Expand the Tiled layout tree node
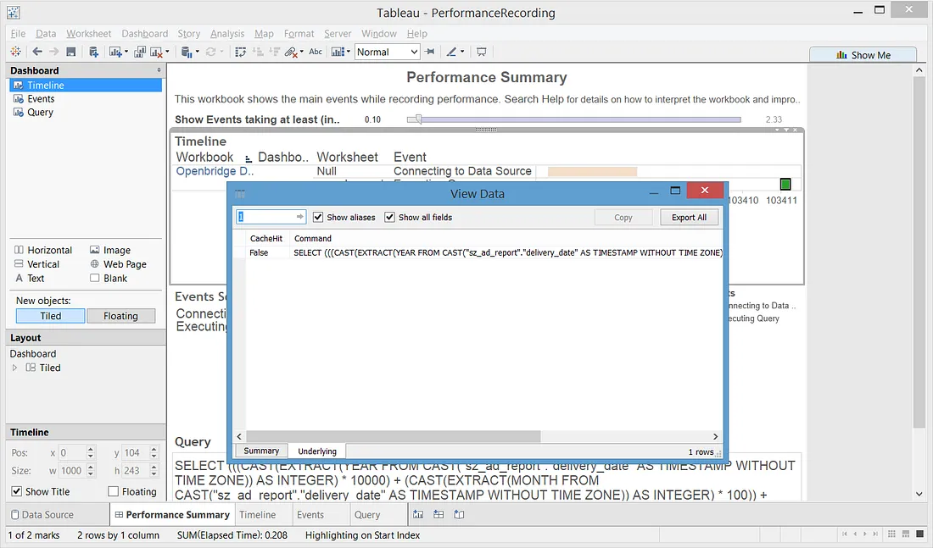 [x=15, y=368]
